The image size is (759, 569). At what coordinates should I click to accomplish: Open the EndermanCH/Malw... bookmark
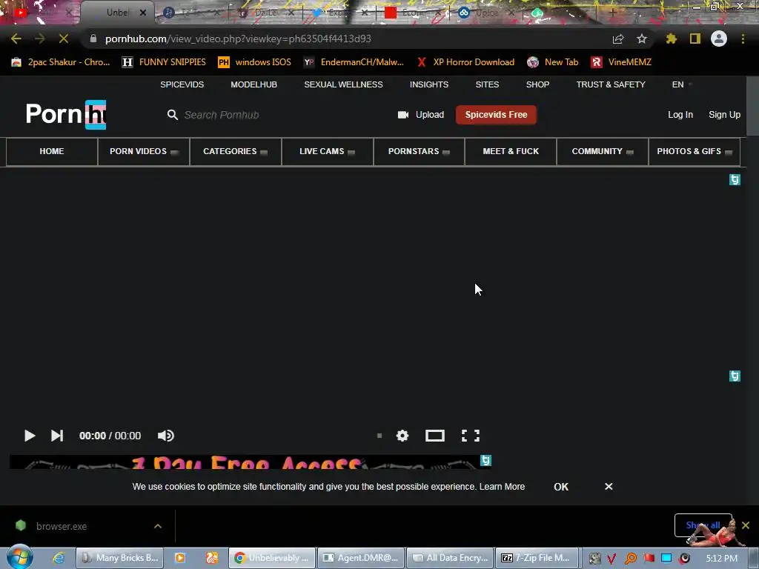click(x=354, y=62)
